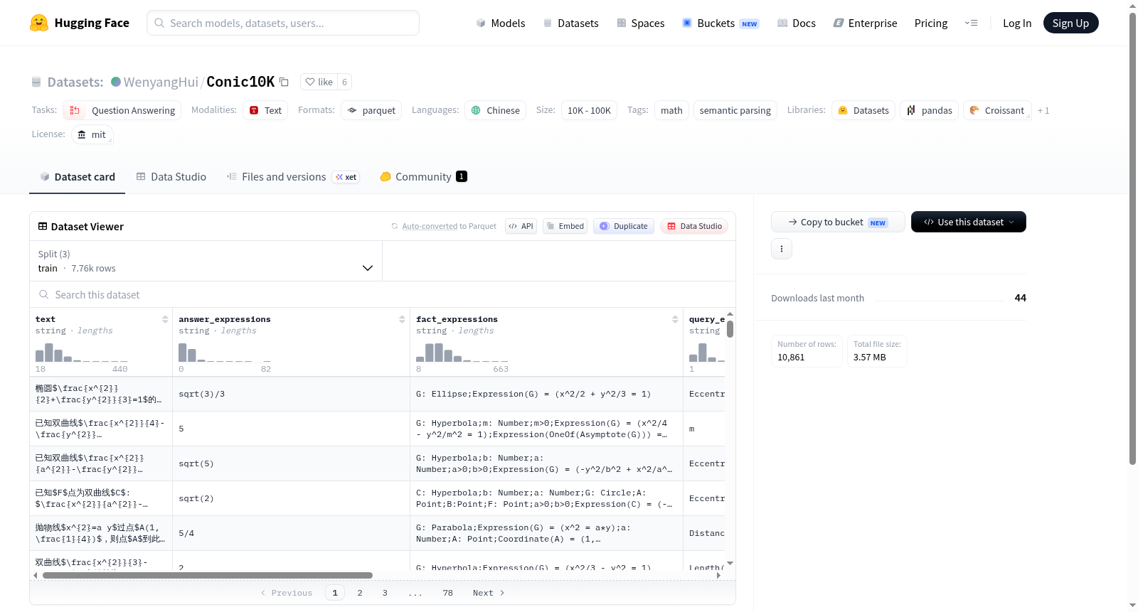Click the Sign Up button
The image size is (1138, 612).
[x=1070, y=23]
